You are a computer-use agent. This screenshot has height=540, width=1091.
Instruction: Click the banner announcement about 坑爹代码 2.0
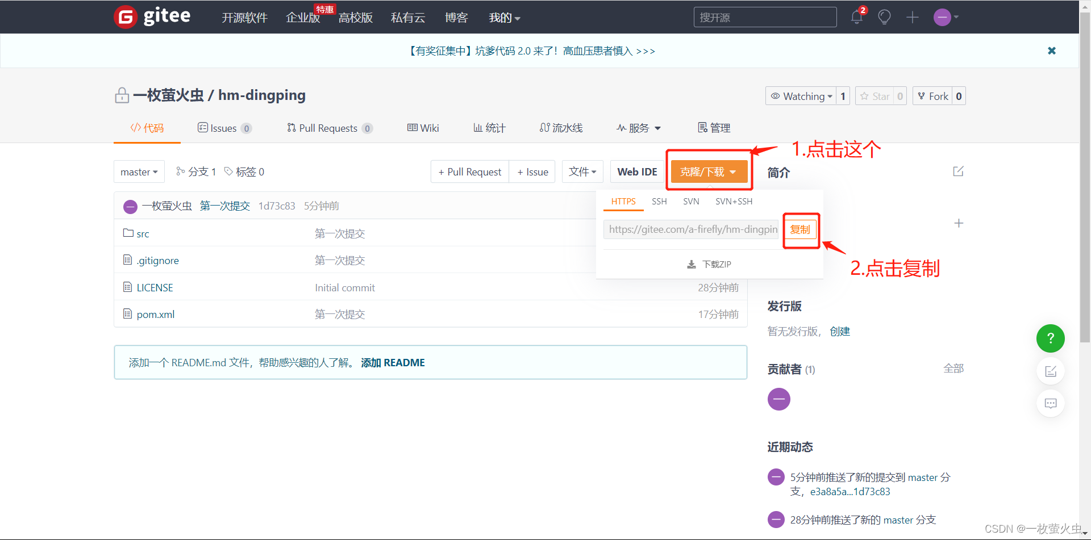tap(531, 51)
